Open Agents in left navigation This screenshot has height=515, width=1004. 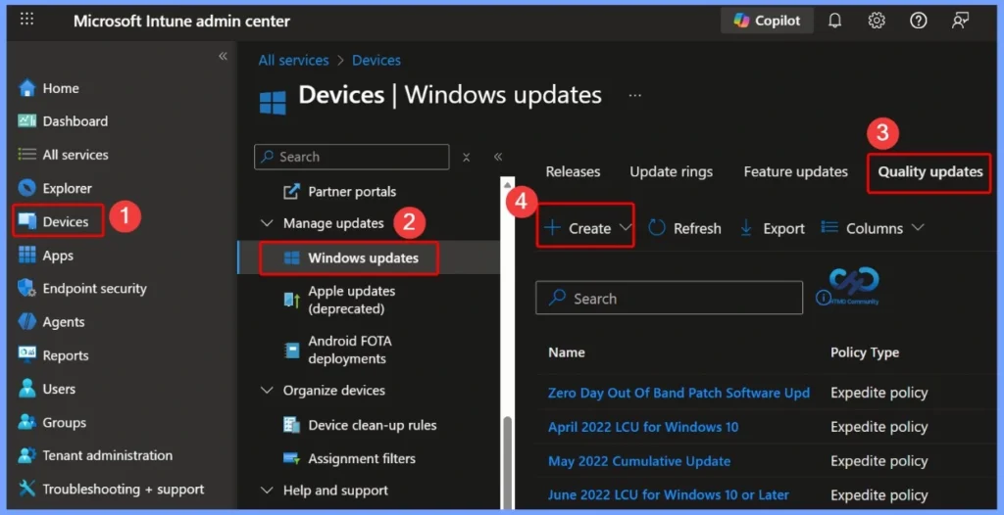[x=51, y=322]
